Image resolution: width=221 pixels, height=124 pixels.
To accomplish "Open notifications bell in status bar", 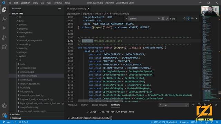I will tap(217, 122).
